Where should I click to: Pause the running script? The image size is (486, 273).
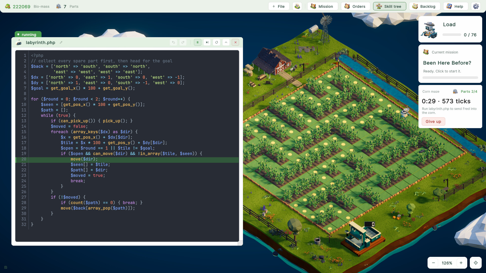(197, 42)
